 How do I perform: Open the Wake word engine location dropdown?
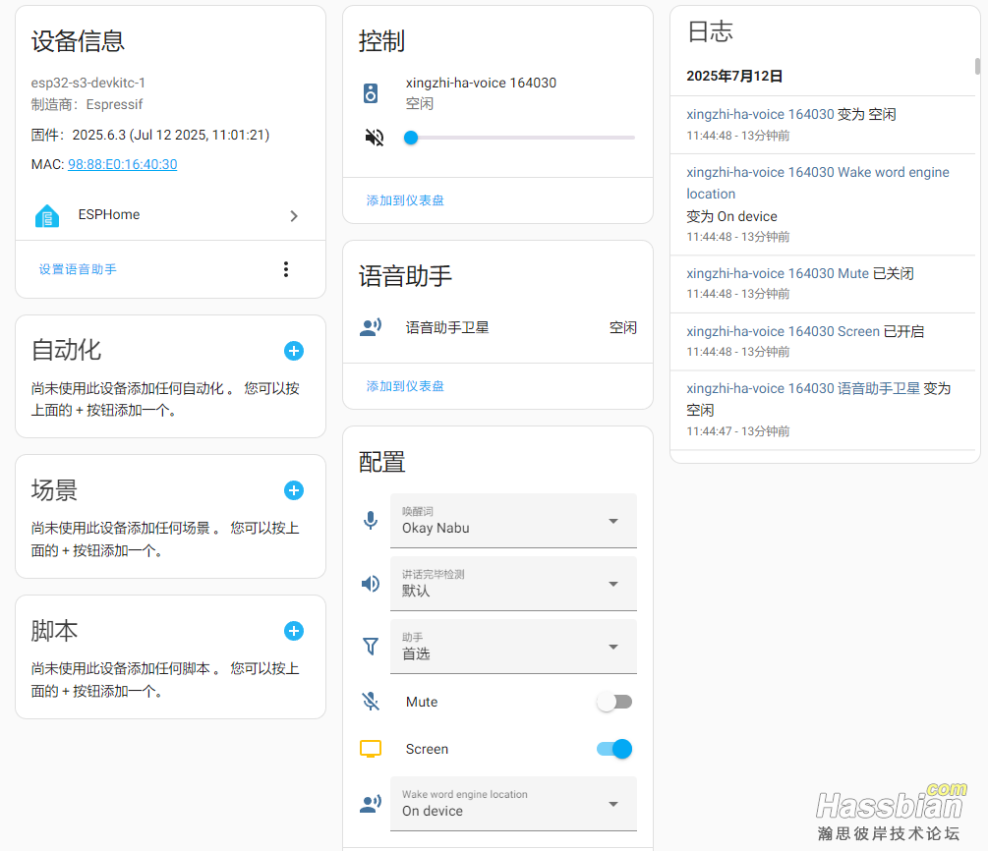(513, 804)
